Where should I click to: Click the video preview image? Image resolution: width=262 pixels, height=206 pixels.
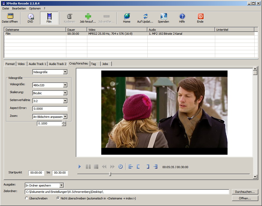[x=164, y=112]
